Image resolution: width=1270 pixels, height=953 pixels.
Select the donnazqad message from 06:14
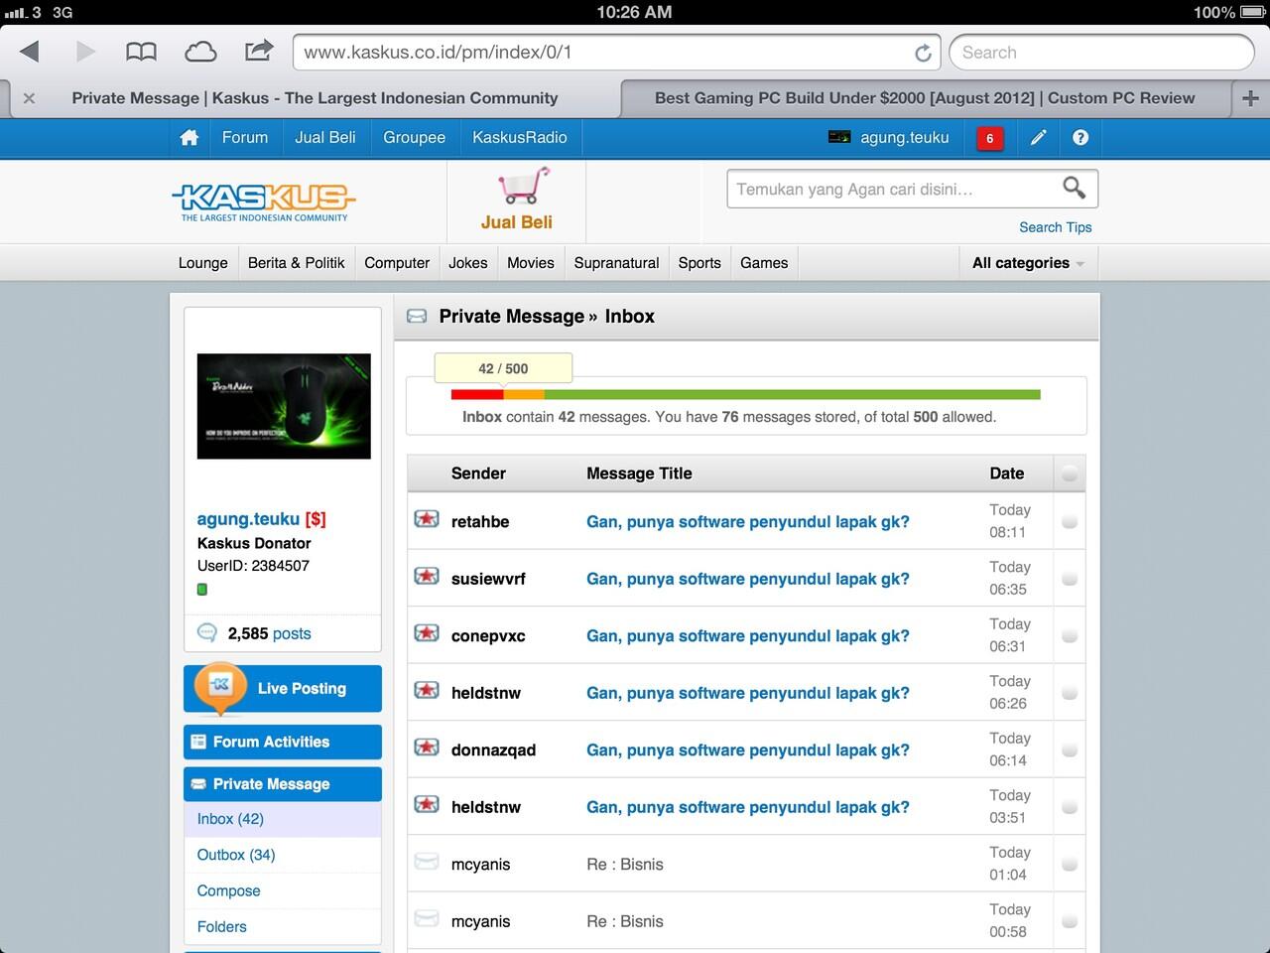coord(1070,749)
